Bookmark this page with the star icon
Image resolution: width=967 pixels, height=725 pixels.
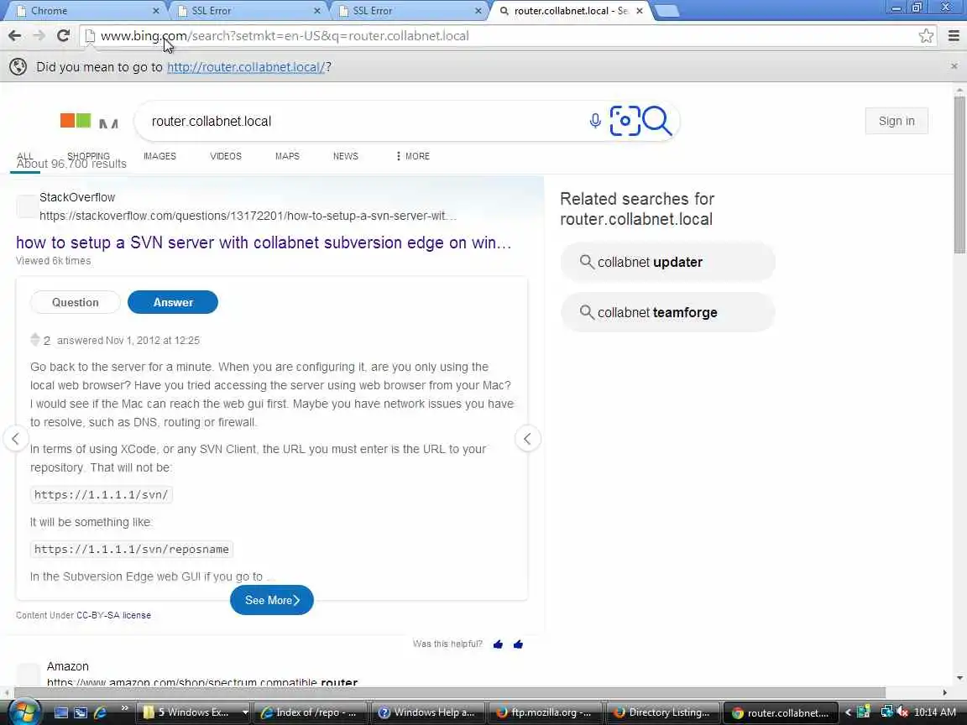pyautogui.click(x=926, y=36)
